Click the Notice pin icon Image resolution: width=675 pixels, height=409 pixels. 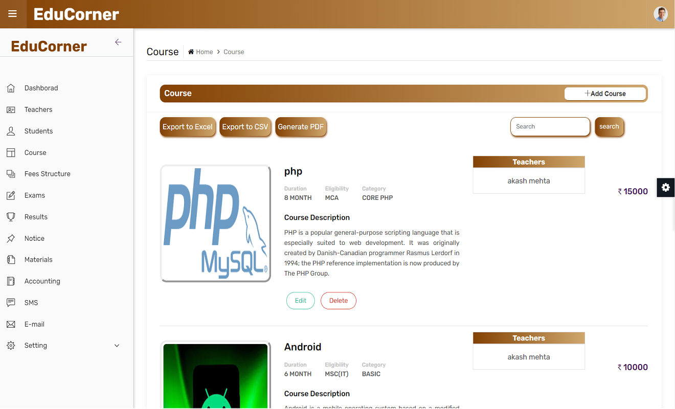point(11,238)
